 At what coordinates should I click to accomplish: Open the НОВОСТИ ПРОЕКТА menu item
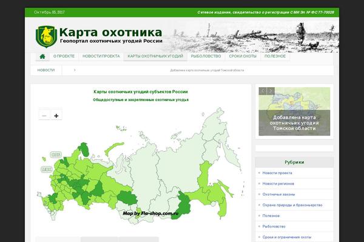click(101, 56)
